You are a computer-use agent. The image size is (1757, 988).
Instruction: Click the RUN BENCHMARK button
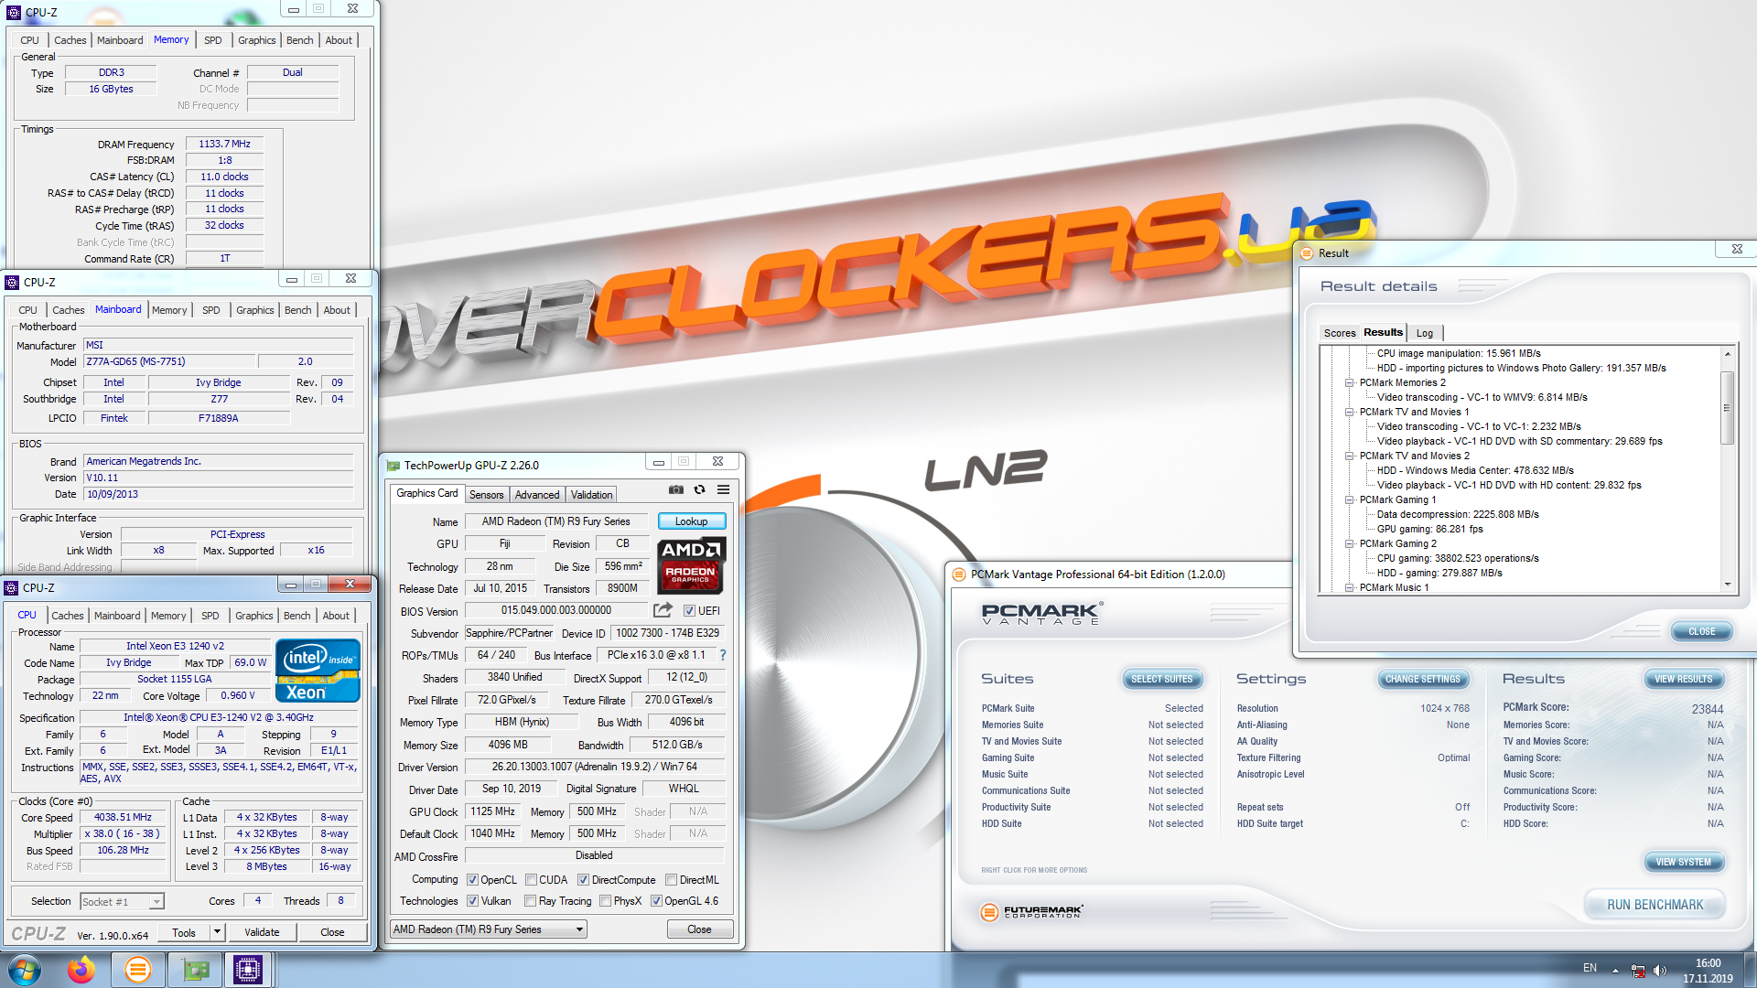pyautogui.click(x=1655, y=905)
